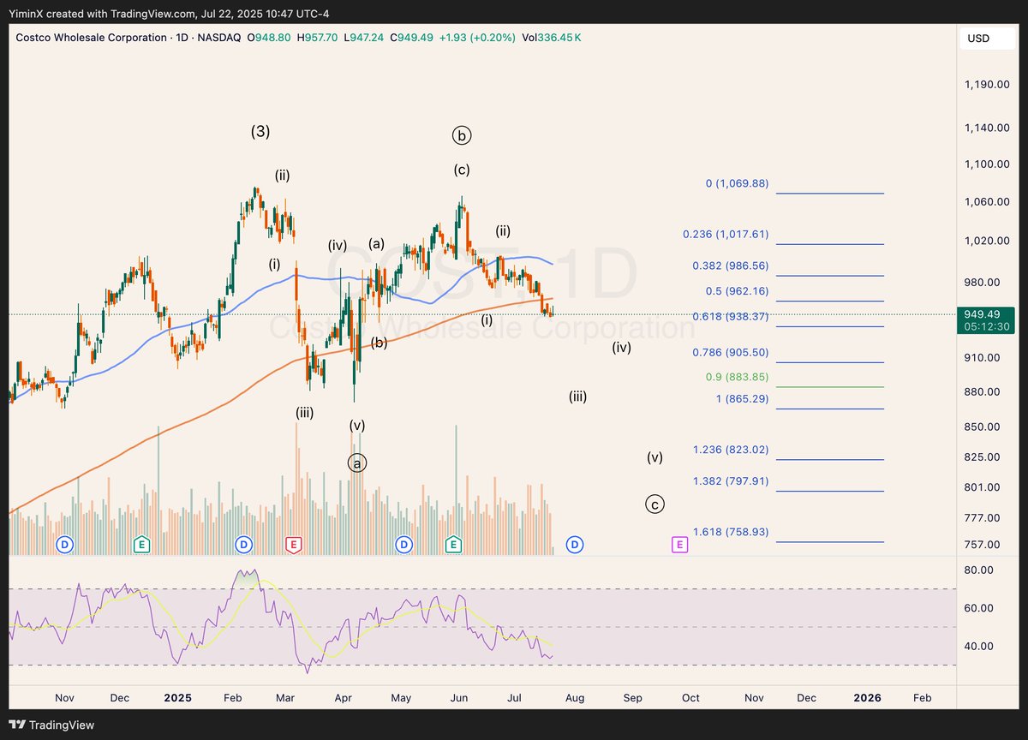
Task: Click the 2025 label on time axis
Action: pyautogui.click(x=177, y=698)
